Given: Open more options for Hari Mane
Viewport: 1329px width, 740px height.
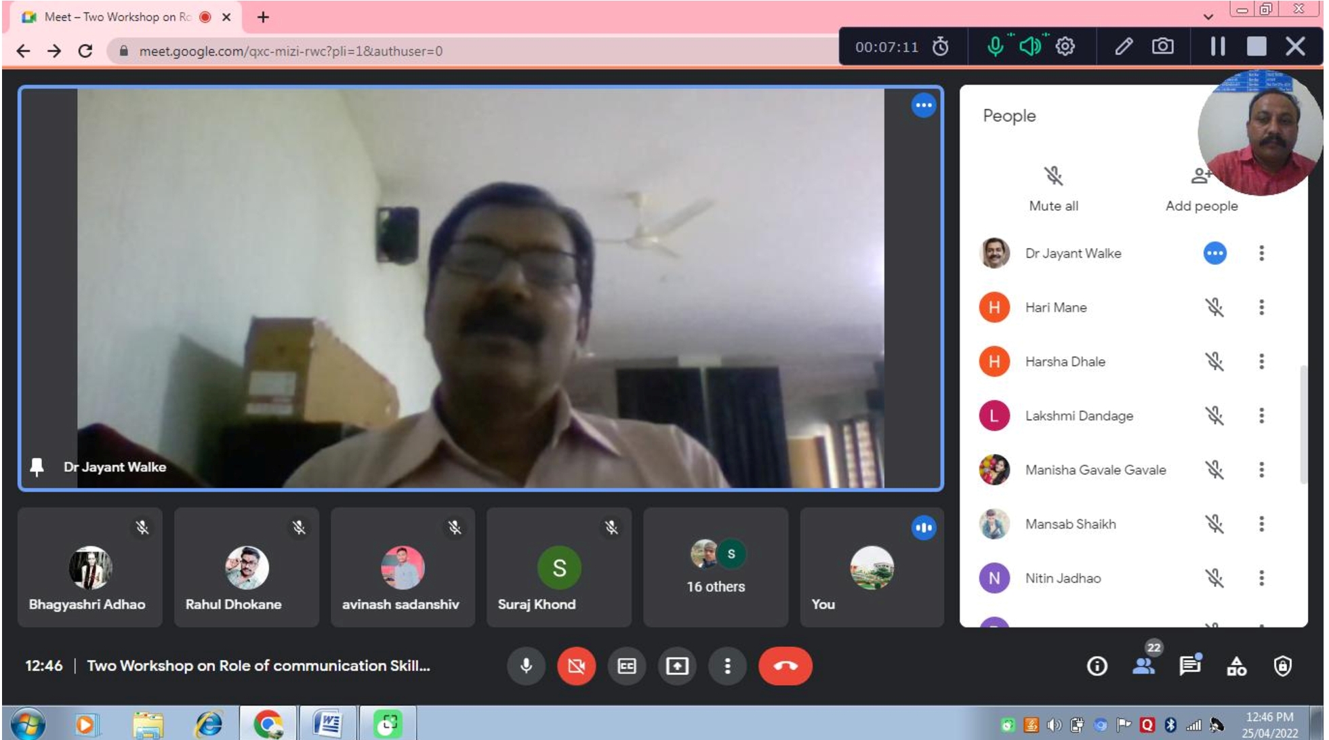Looking at the screenshot, I should 1261,308.
